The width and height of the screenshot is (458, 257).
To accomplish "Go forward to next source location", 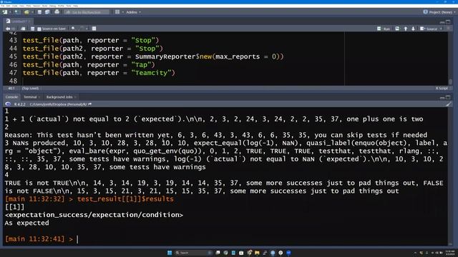I will coord(13,29).
